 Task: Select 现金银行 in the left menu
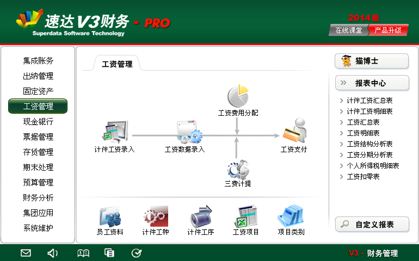click(38, 122)
